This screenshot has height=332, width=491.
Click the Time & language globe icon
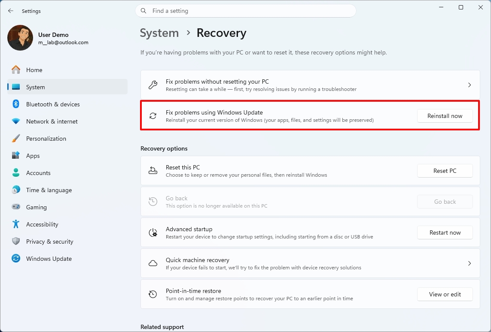pyautogui.click(x=16, y=190)
